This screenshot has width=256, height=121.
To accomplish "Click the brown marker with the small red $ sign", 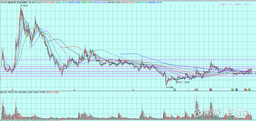I will point(245,90).
